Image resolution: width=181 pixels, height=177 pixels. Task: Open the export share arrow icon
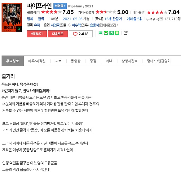pyautogui.click(x=126, y=33)
